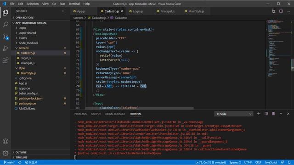Open the Source Control view
Screen dimensions: 294x165
(x=6, y=37)
